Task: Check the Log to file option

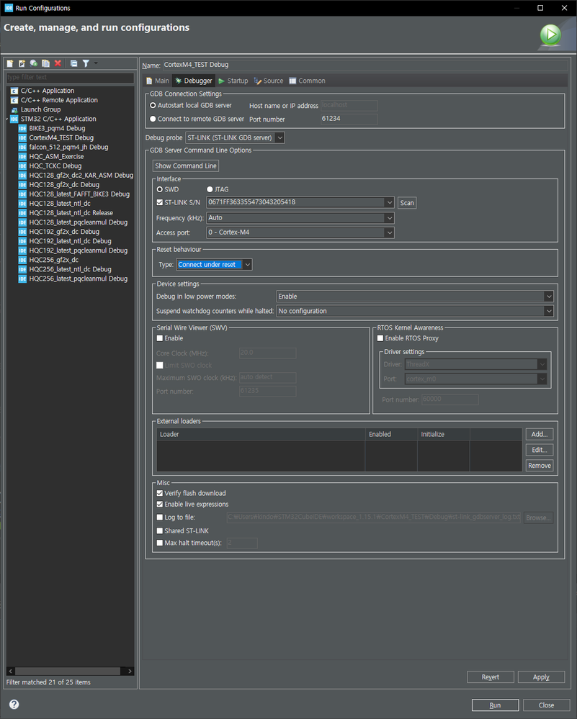Action: 160,517
